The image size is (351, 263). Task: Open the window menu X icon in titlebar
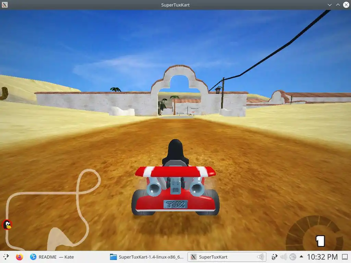tap(5, 5)
